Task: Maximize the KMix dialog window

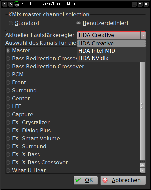Action: click(140, 4)
